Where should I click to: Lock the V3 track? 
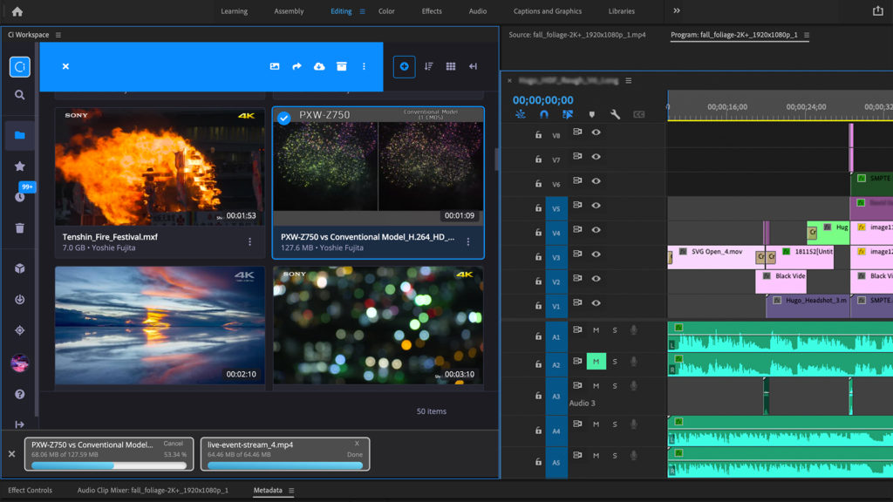click(537, 257)
